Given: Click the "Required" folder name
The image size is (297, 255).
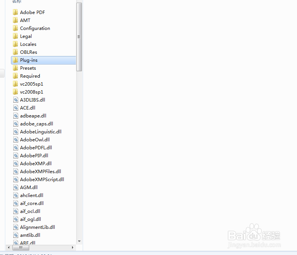Looking at the screenshot, I should (x=30, y=76).
